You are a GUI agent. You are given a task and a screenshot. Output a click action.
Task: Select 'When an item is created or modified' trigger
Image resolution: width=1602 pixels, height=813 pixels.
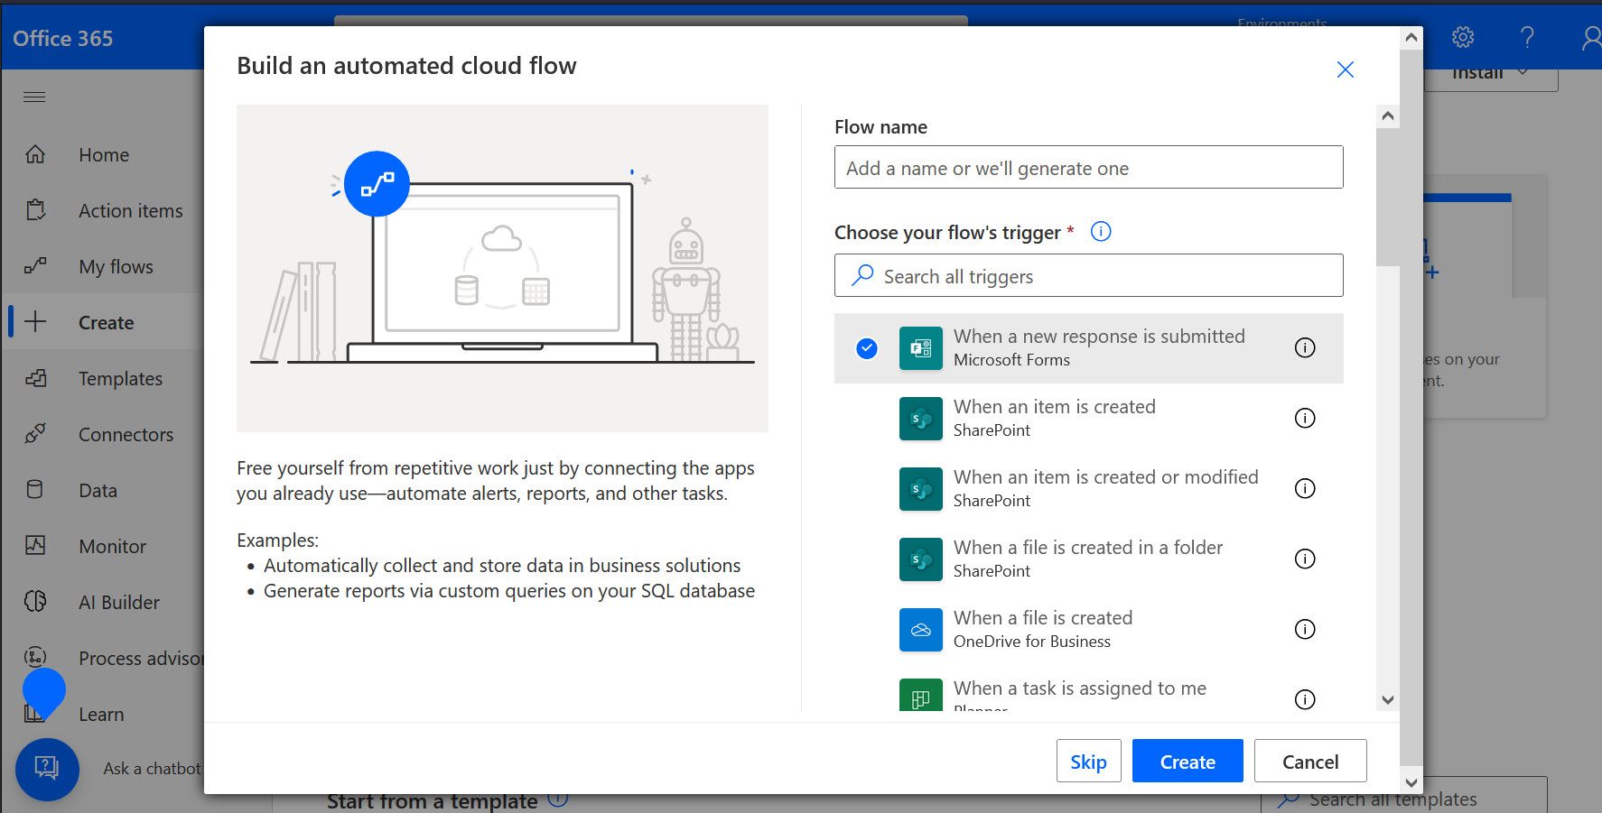pyautogui.click(x=1105, y=488)
